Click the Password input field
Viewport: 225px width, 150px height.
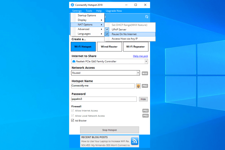pos(104,99)
